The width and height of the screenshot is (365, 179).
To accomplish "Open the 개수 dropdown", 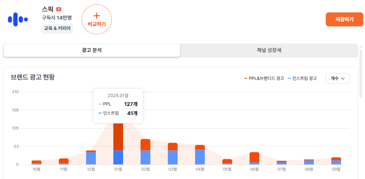I will pyautogui.click(x=338, y=78).
